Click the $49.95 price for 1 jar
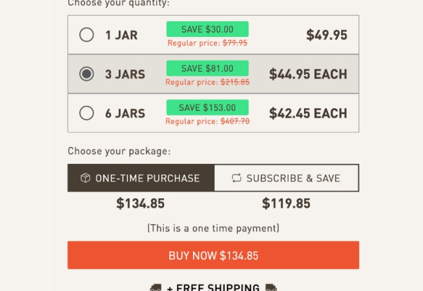This screenshot has width=423, height=291. [327, 35]
